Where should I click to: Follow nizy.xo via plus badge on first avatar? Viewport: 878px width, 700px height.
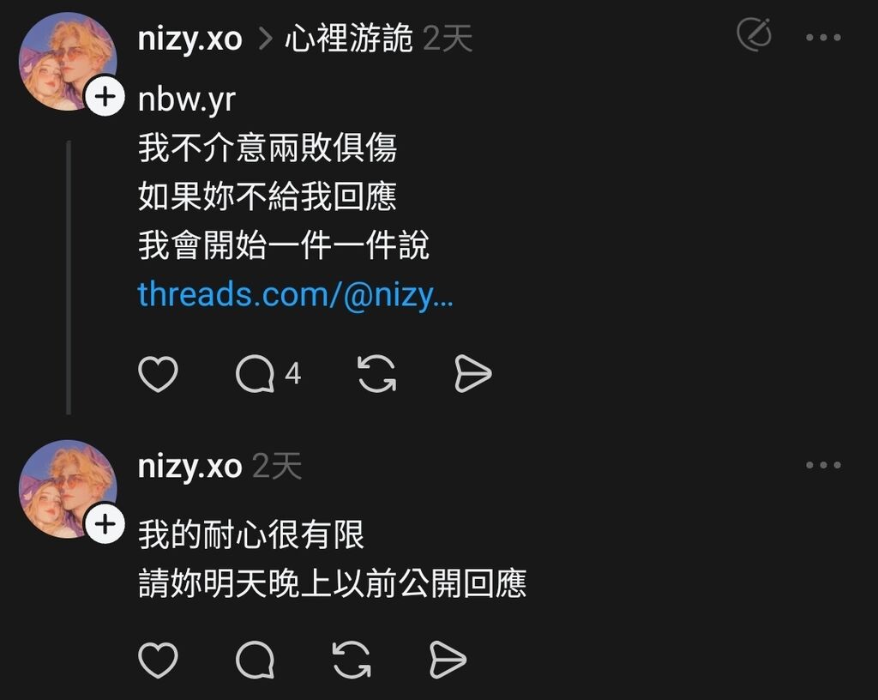pos(105,96)
